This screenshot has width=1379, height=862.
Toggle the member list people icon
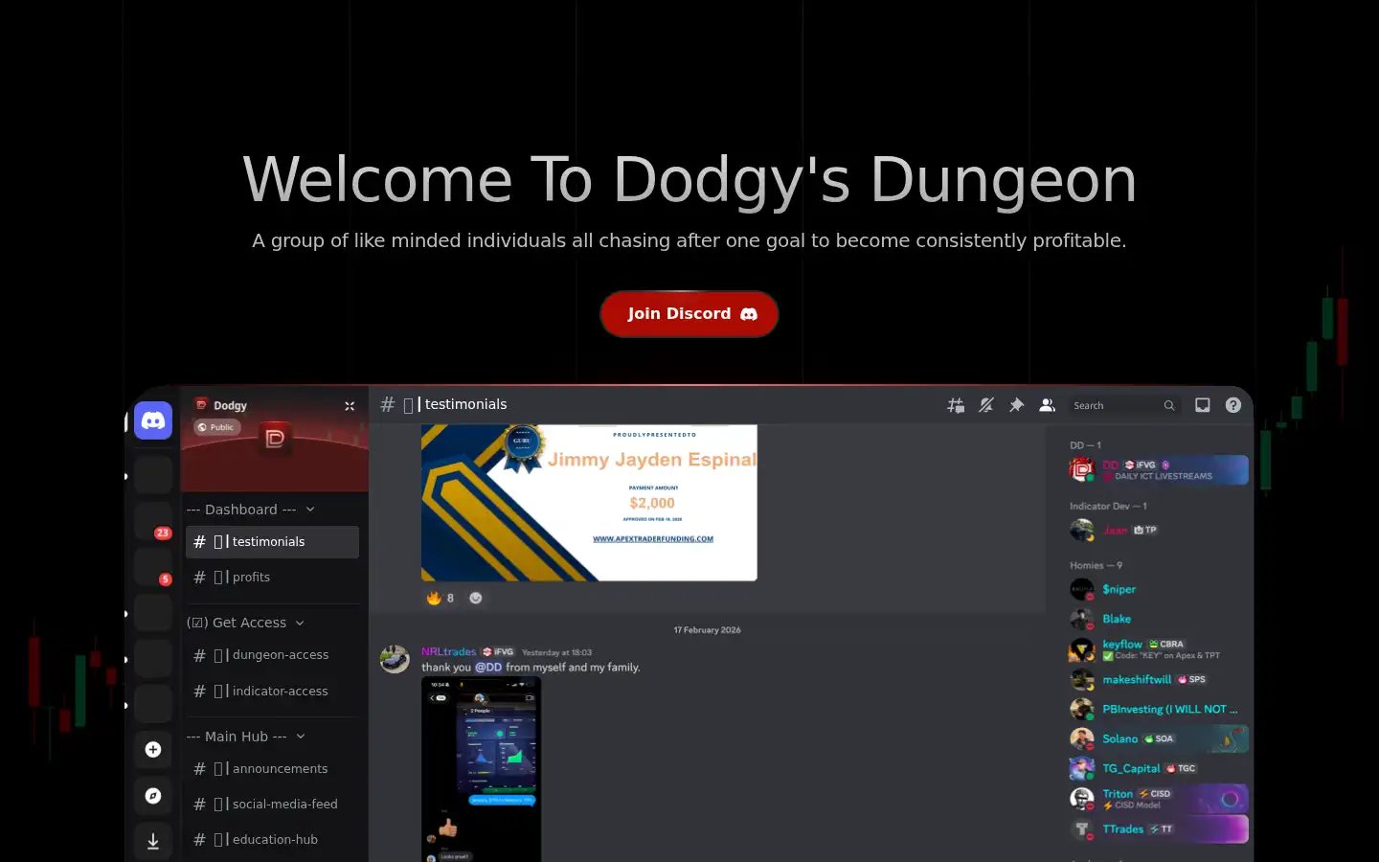[1048, 405]
